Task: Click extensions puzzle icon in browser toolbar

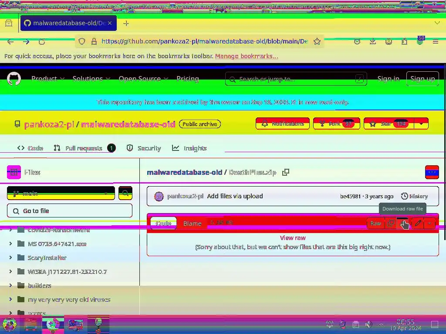Action: point(404,42)
